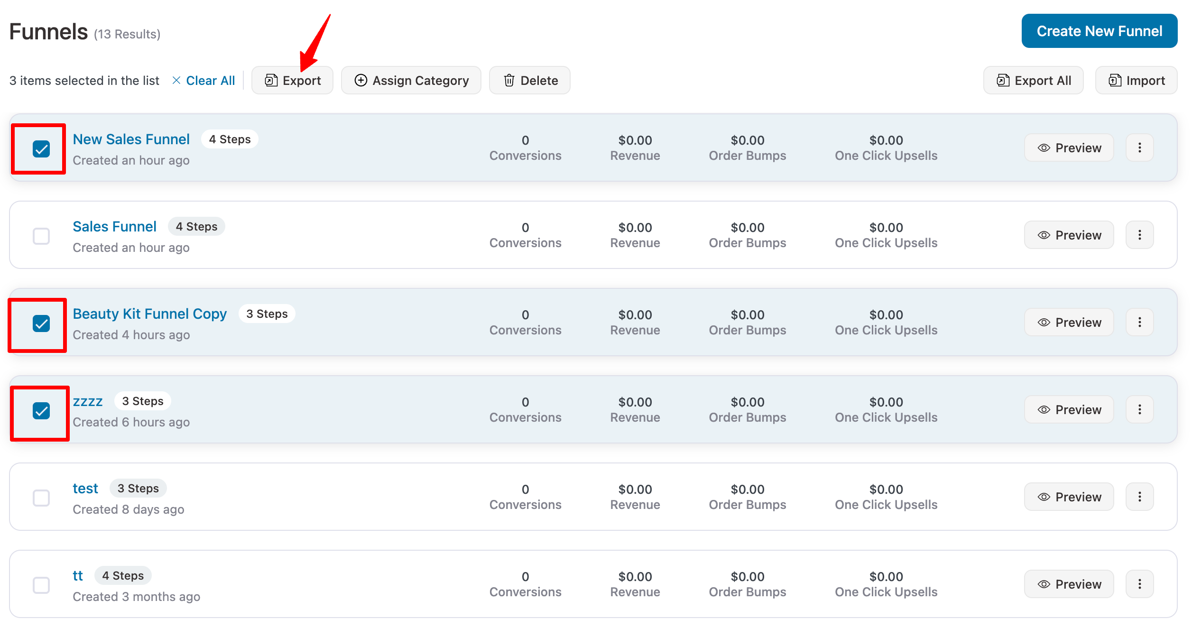1192x619 pixels.
Task: Open three-dot menu for New Sales Funnel
Action: (x=1140, y=148)
